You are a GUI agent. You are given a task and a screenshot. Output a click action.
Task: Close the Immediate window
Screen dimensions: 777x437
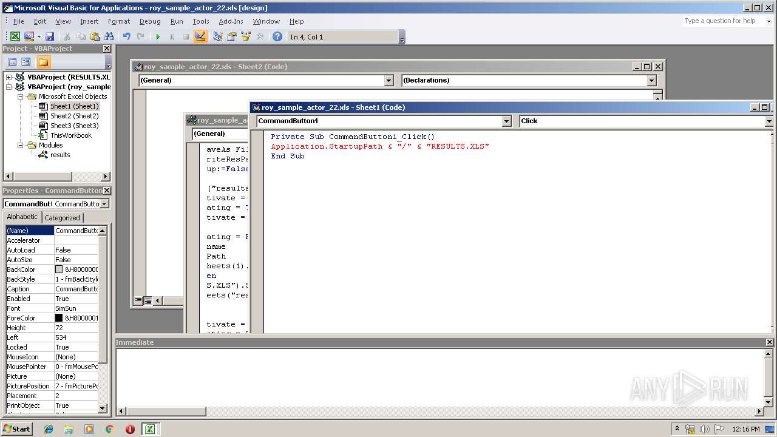pyautogui.click(x=770, y=342)
